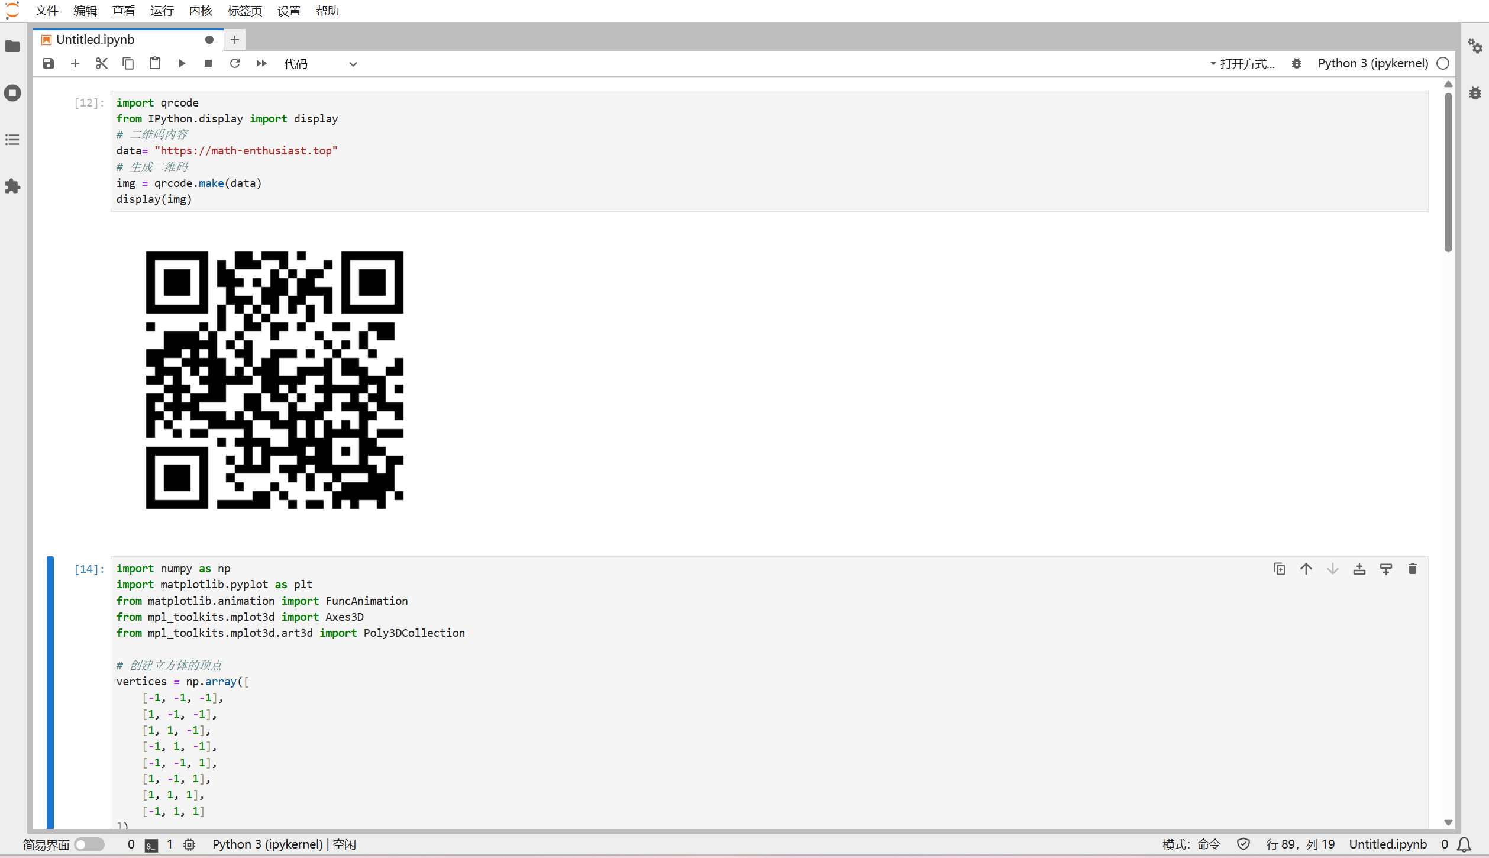The width and height of the screenshot is (1489, 858).
Task: Enable the debugger bug icon in toolbar
Action: click(x=1297, y=63)
